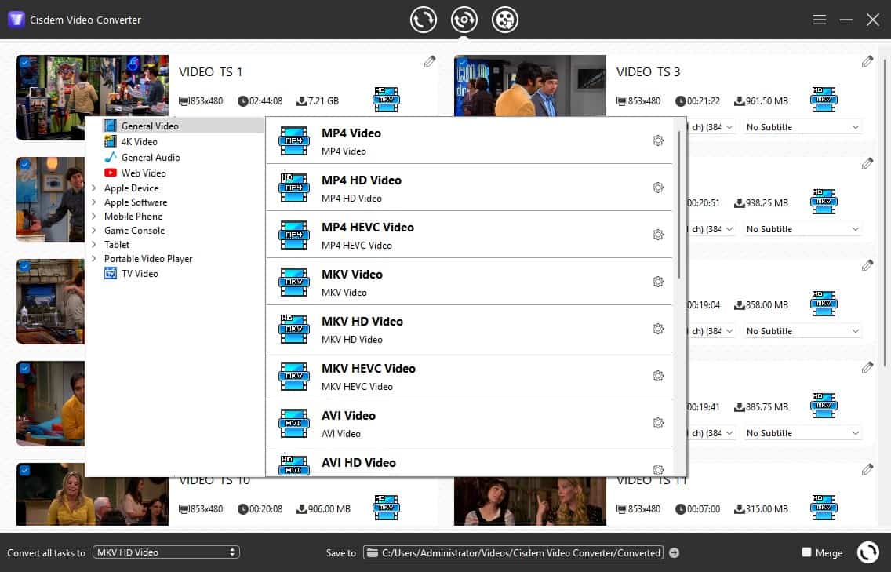Select the General Video category
Image resolution: width=891 pixels, height=572 pixels.
pyautogui.click(x=183, y=126)
